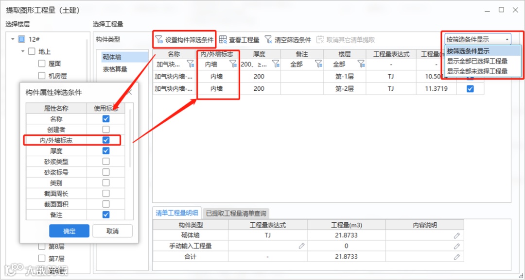This screenshot has width=525, height=280.
Task: Click the filter dialog vertical scrollbar
Action: pyautogui.click(x=130, y=139)
